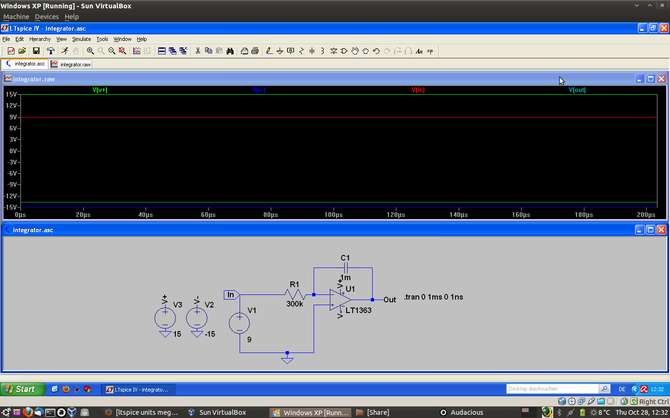Save the schematic with the floppy disk icon
The width and height of the screenshot is (670, 418).
pos(36,51)
